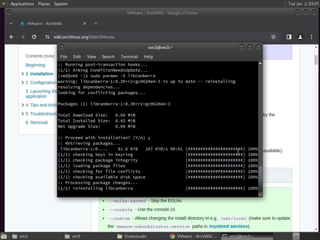The width and height of the screenshot is (320, 240).
Task: Click the Chrome forward arrow button
Action: (22, 37)
